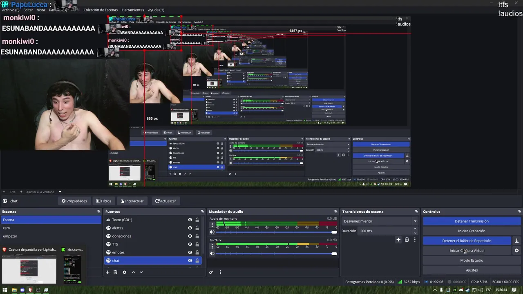Open transitions three-dot options menu
The image size is (523, 294).
[415, 240]
